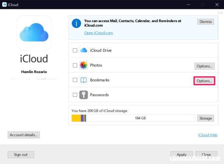Click the Passwords key icon
Screen dimensions: 224x164
(x=84, y=95)
